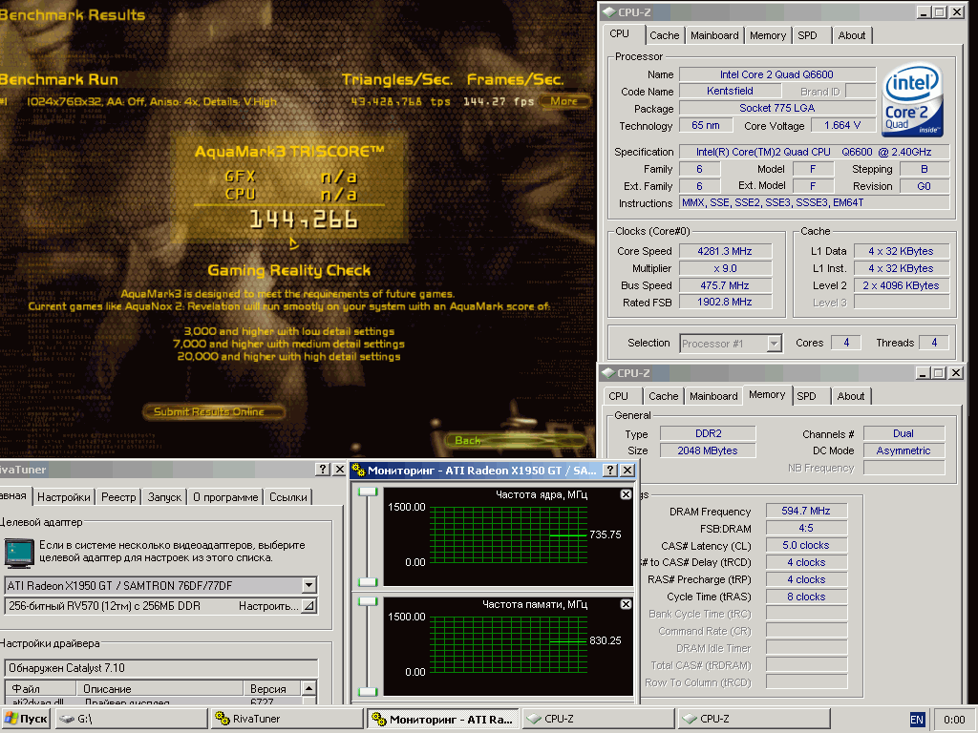The image size is (978, 733).
Task: Switch to RivaTuner taskbar button
Action: 287,719
